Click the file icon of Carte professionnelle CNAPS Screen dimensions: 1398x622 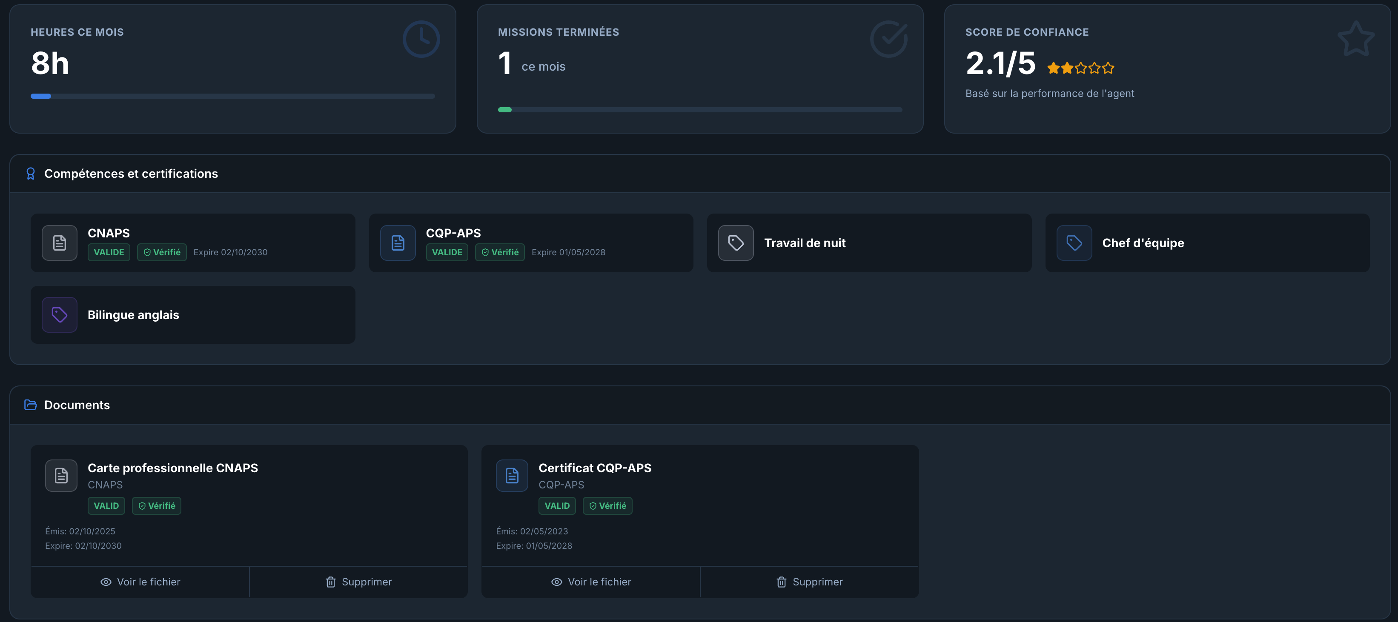(x=61, y=476)
